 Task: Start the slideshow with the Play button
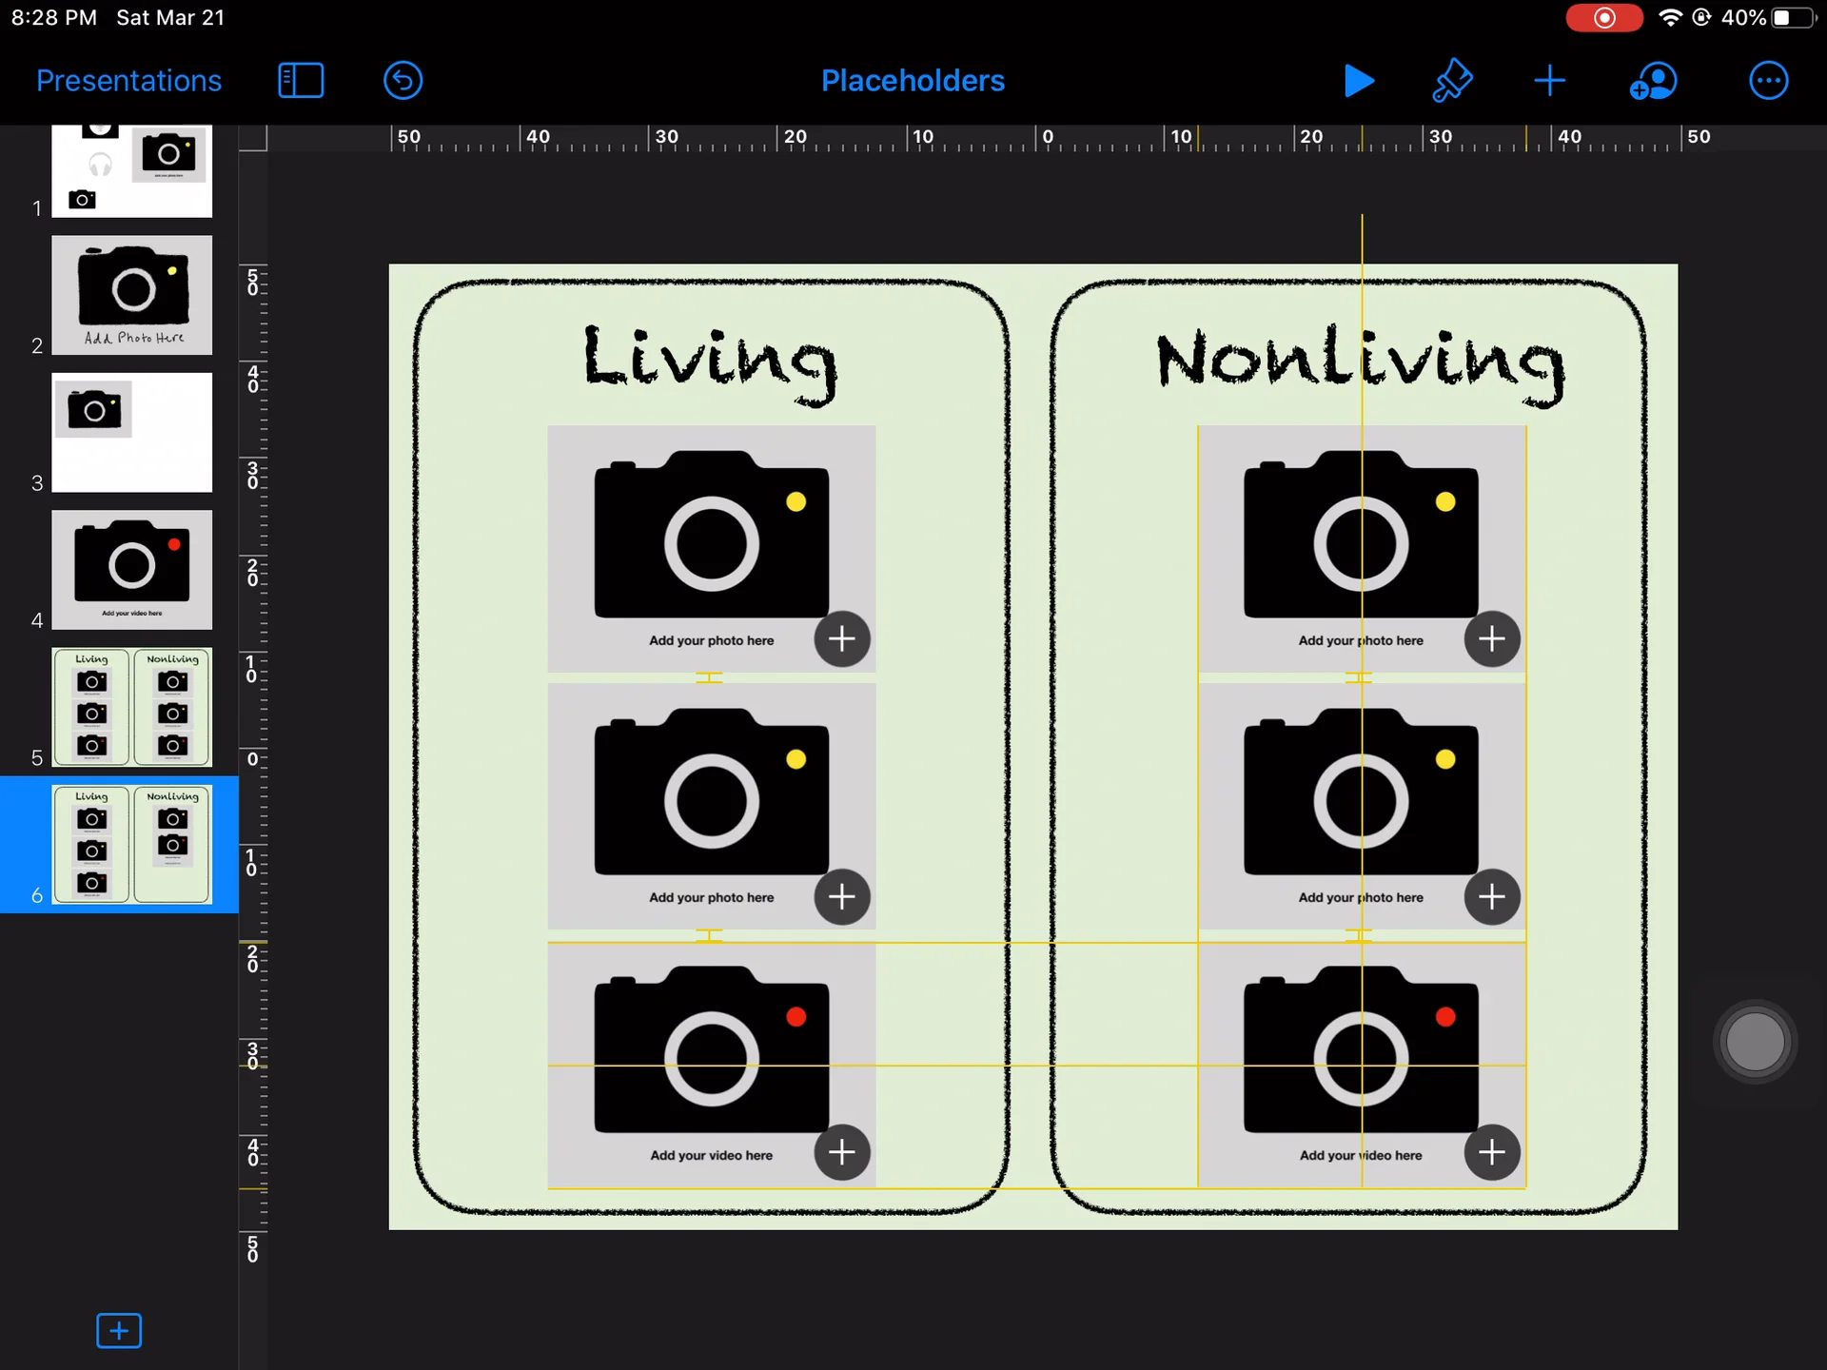(x=1359, y=81)
